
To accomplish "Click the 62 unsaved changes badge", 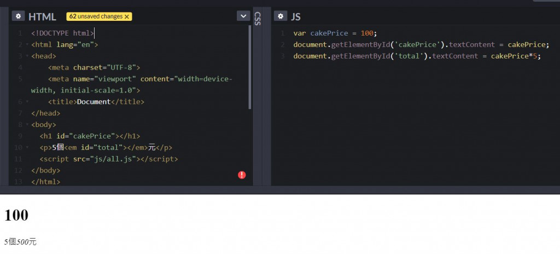I will pyautogui.click(x=99, y=16).
